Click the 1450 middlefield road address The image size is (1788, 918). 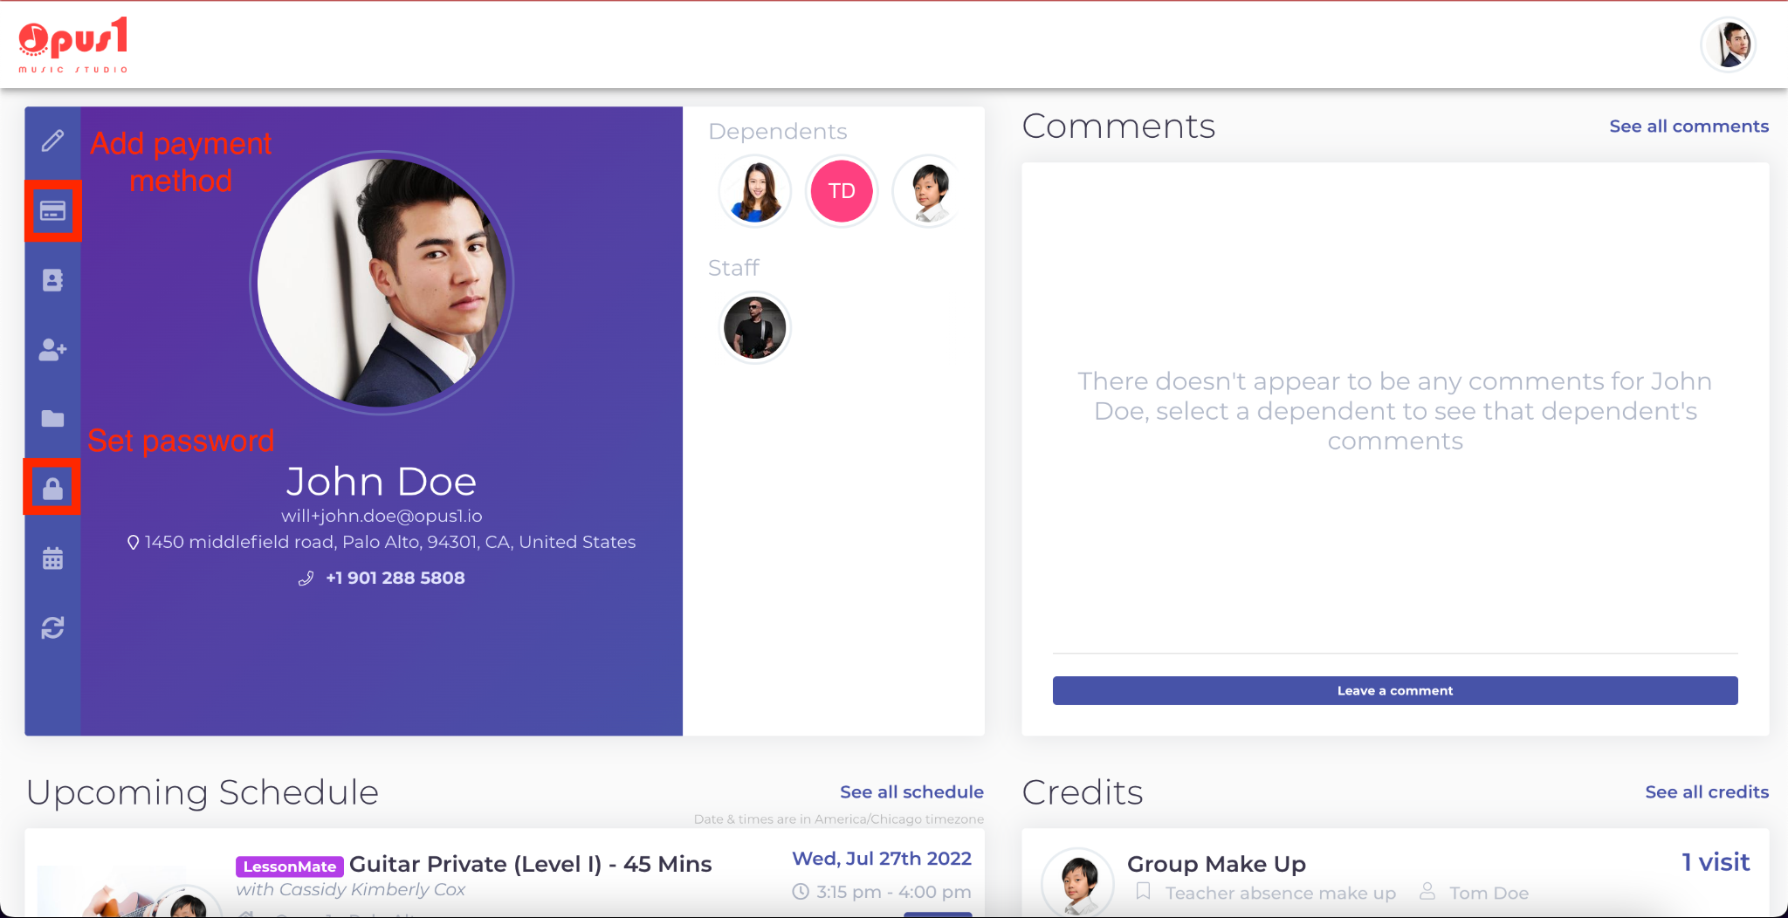pyautogui.click(x=390, y=542)
